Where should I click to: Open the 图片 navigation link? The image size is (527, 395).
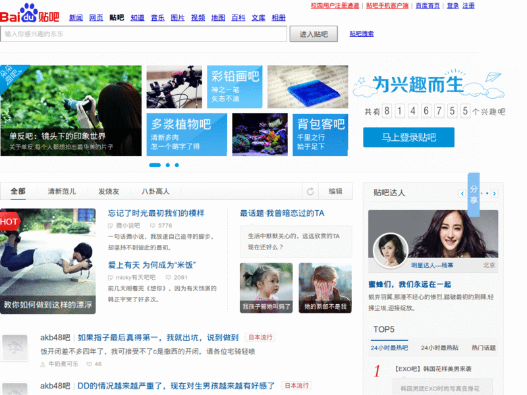(178, 18)
